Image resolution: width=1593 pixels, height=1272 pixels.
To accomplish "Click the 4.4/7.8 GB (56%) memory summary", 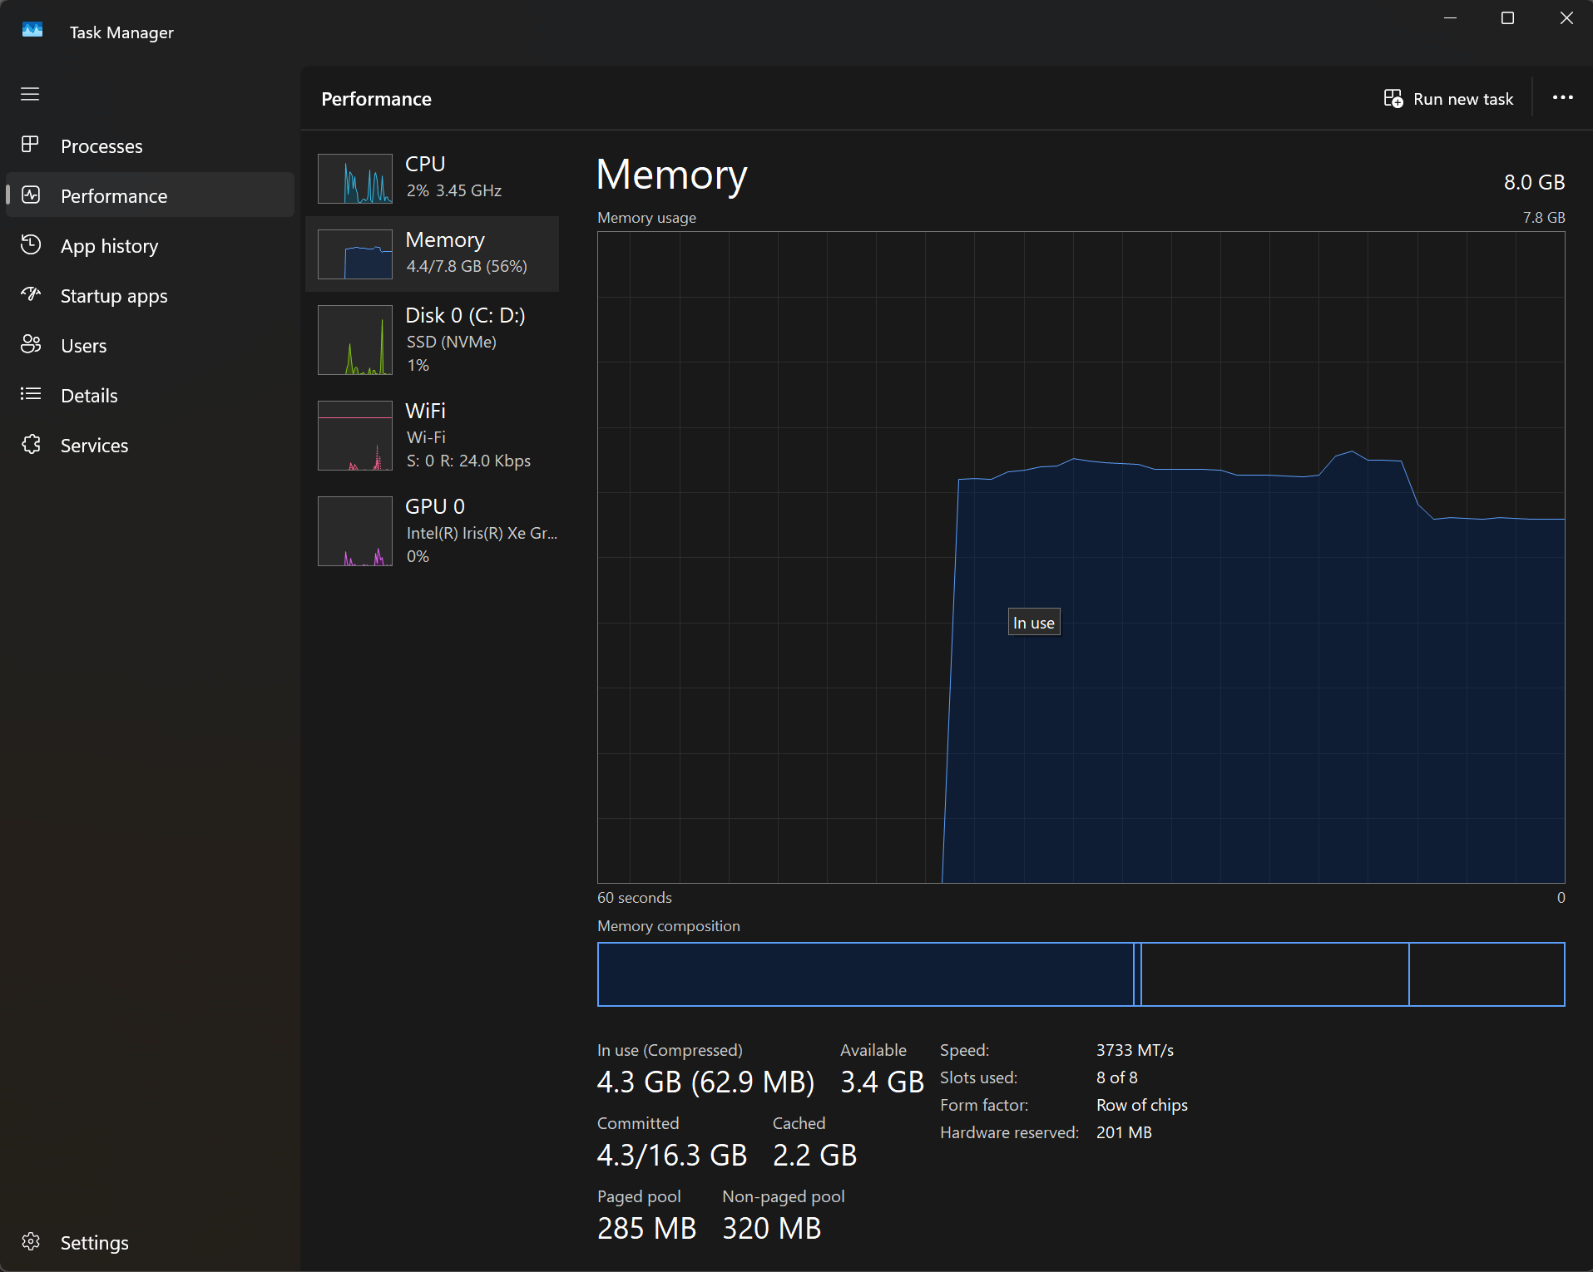I will tap(467, 267).
